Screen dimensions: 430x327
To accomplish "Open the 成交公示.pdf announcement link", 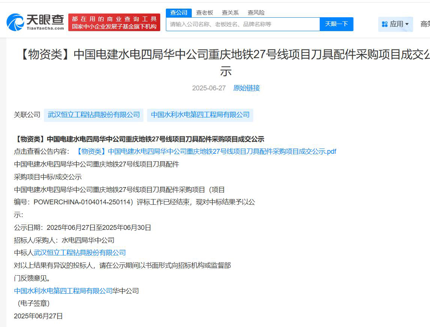I will point(206,151).
